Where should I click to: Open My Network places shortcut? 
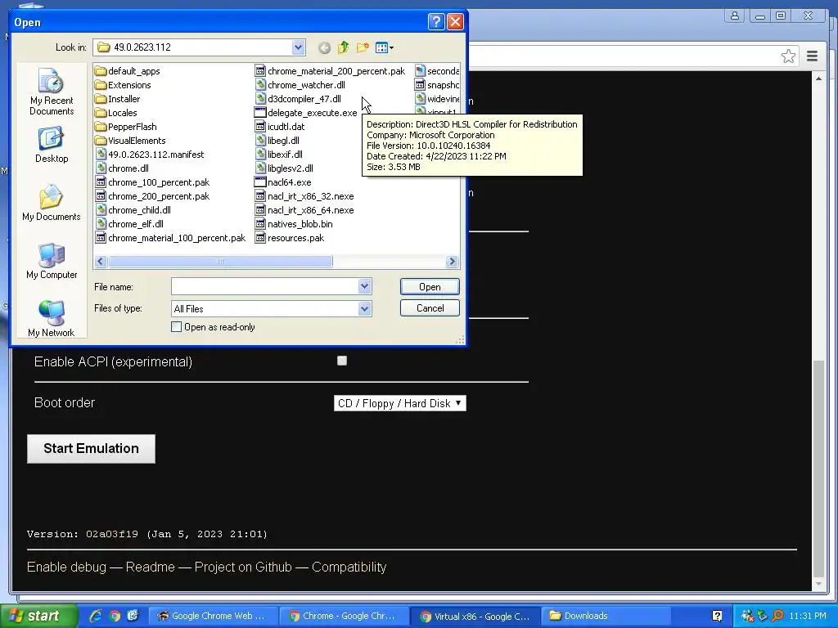52,318
